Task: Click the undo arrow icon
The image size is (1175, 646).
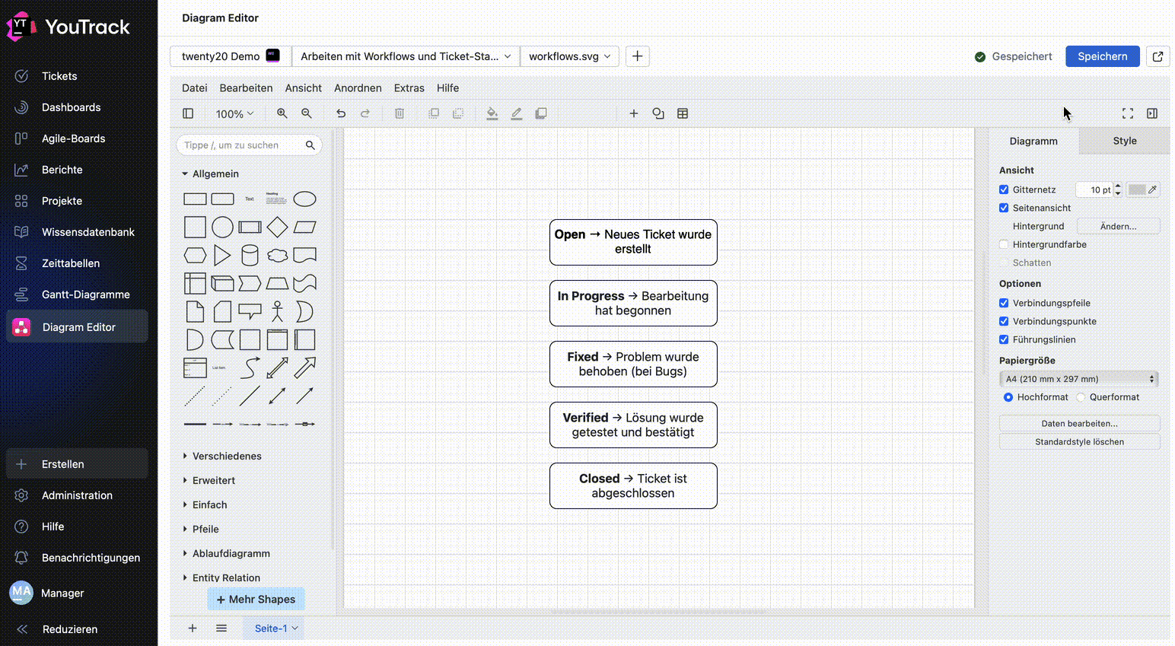Action: pyautogui.click(x=341, y=113)
